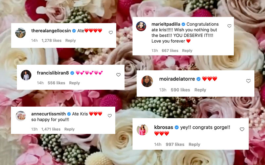View 590 likes on moiradelatorre's comment
Image resolution: width=265 pixels, height=165 pixels.
click(x=180, y=90)
